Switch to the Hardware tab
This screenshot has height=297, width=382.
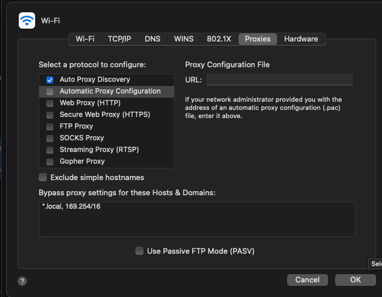click(x=301, y=39)
